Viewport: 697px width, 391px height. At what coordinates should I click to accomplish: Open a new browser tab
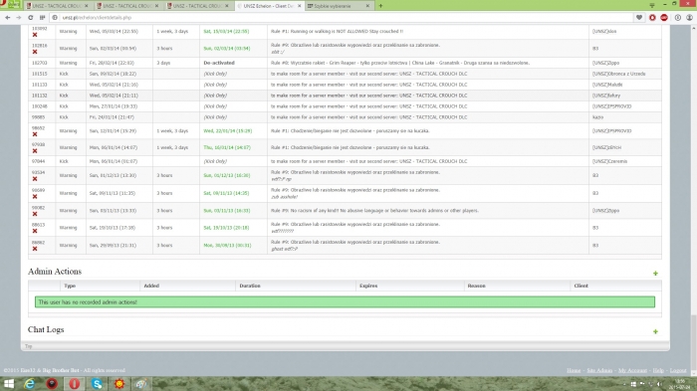[x=380, y=6]
